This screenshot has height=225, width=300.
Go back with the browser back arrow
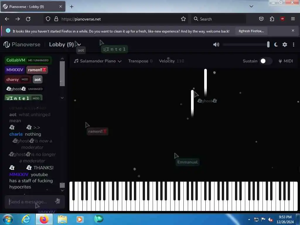tap(7, 19)
